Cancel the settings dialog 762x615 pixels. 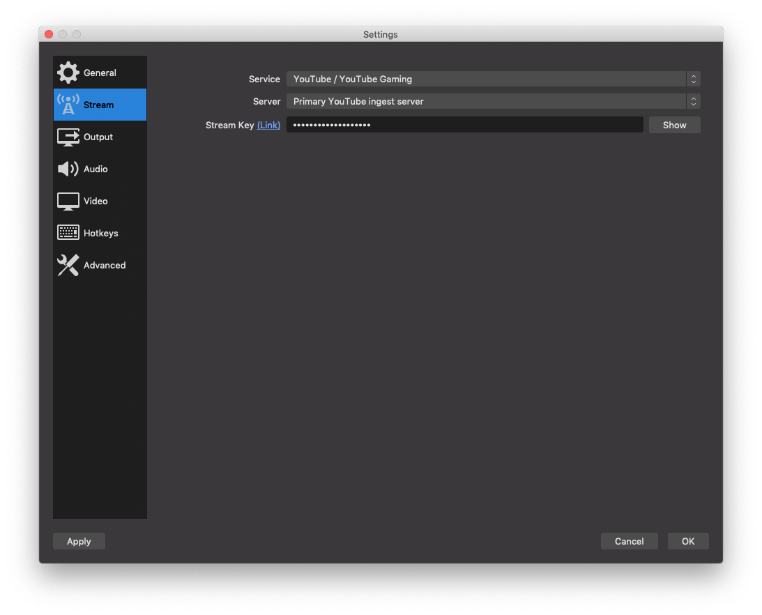(630, 541)
